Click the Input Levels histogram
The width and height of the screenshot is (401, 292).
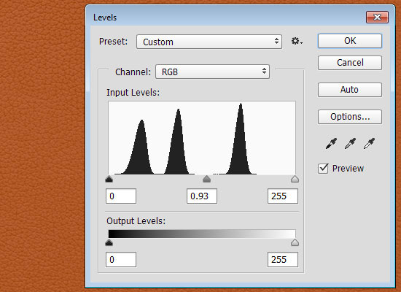[x=202, y=138]
